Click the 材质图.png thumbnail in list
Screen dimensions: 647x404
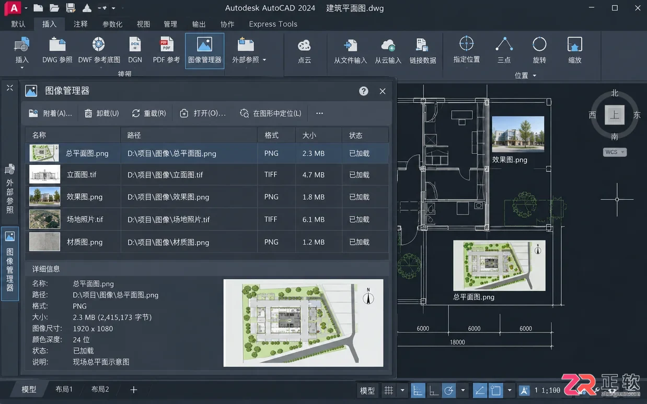point(44,242)
